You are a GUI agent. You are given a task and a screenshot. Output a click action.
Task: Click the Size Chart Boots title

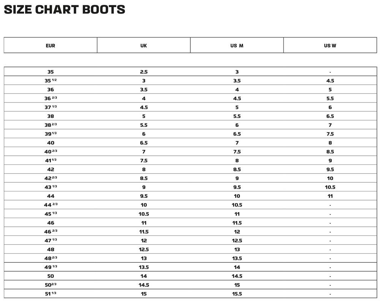coord(65,9)
